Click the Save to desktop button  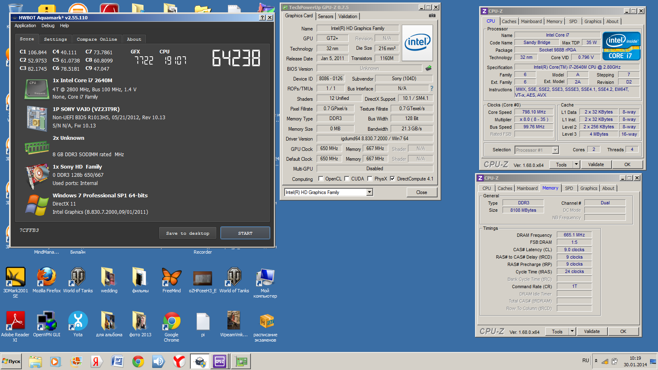188,233
